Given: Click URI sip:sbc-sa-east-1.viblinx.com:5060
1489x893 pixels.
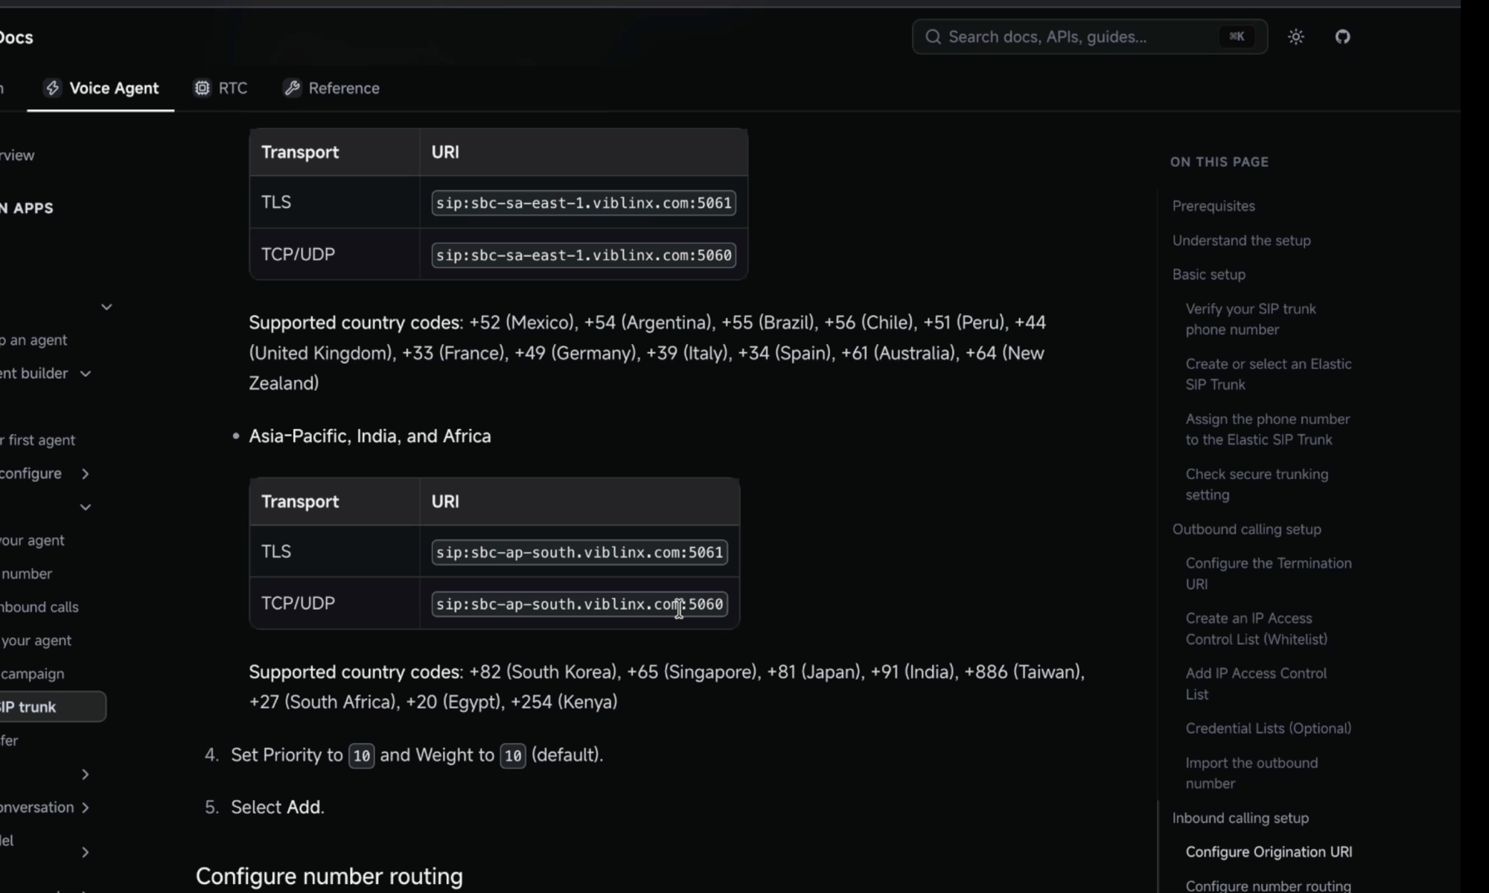Looking at the screenshot, I should [x=584, y=255].
